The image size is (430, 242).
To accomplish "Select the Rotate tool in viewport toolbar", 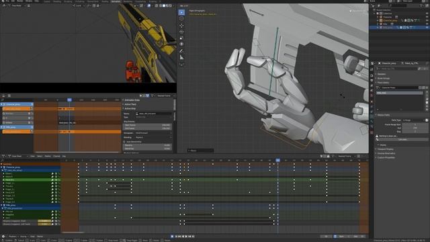I will pos(181,32).
